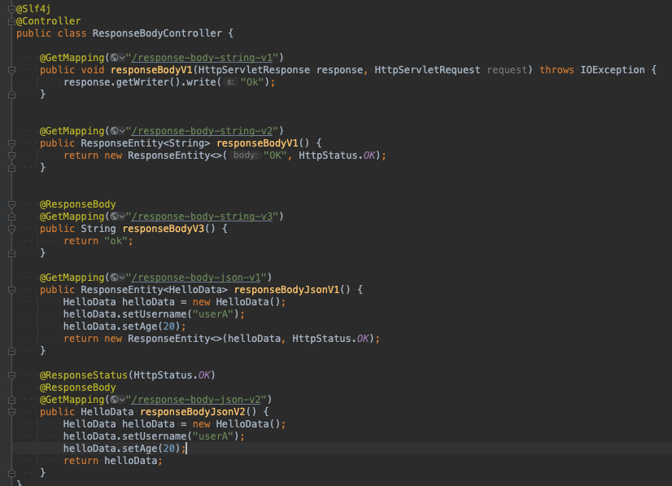The width and height of the screenshot is (672, 486).
Task: Click the 's:' parameter hint in write call
Action: click(x=230, y=82)
